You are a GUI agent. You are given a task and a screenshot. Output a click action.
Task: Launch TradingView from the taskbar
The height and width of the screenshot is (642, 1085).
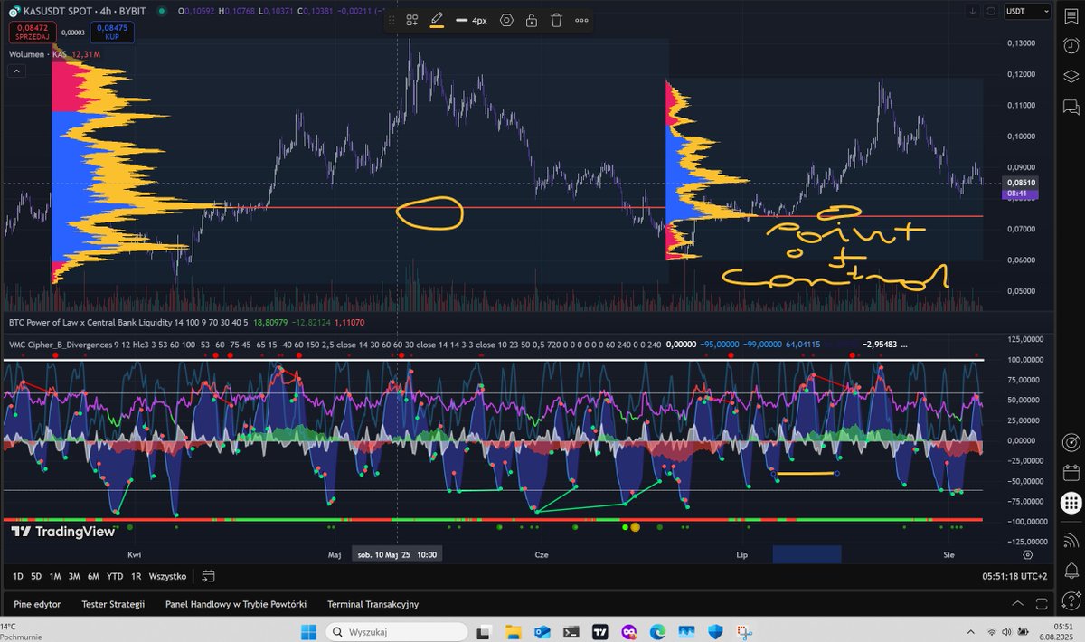pos(599,633)
